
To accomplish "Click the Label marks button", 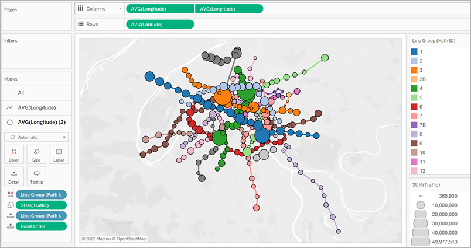I will (59, 154).
